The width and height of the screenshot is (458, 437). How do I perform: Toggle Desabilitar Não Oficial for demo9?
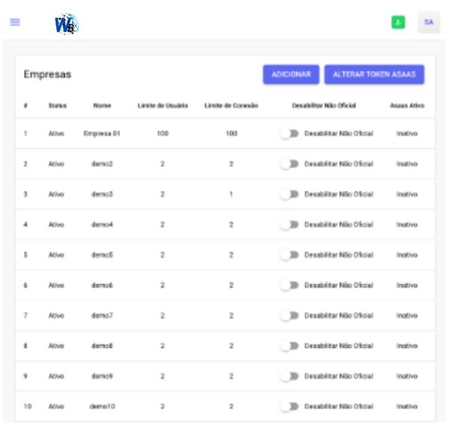pyautogui.click(x=289, y=376)
